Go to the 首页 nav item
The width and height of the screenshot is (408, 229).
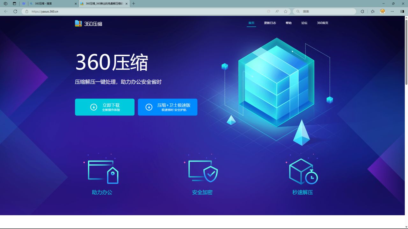(251, 23)
